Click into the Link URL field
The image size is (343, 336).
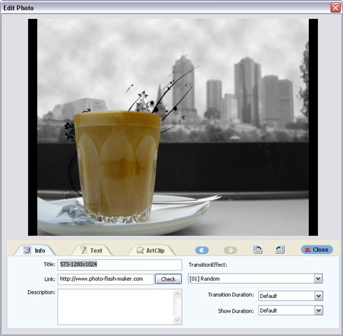pos(106,279)
